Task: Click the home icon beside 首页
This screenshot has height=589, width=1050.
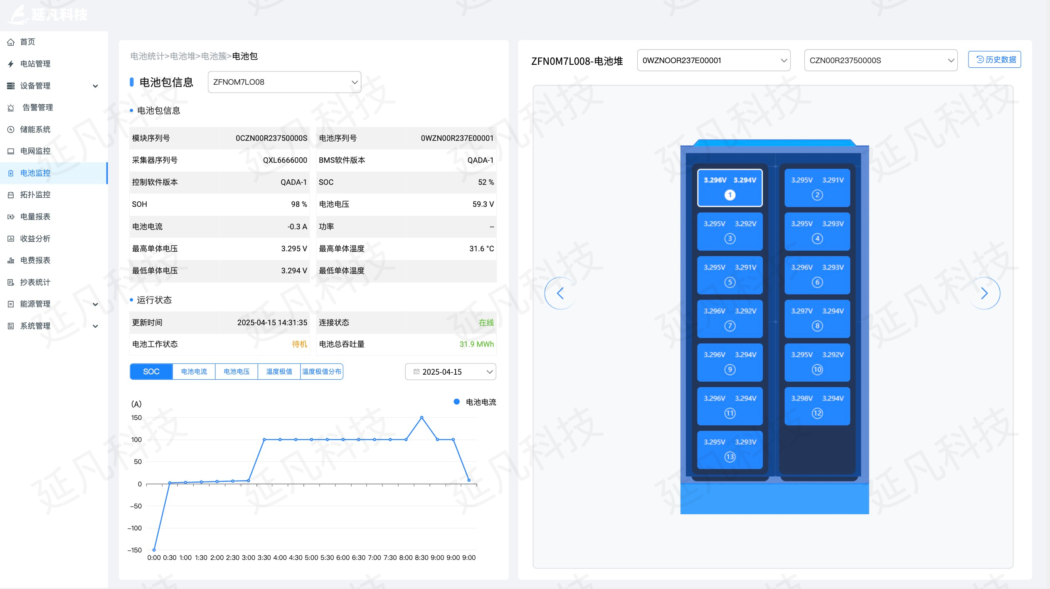Action: point(11,42)
